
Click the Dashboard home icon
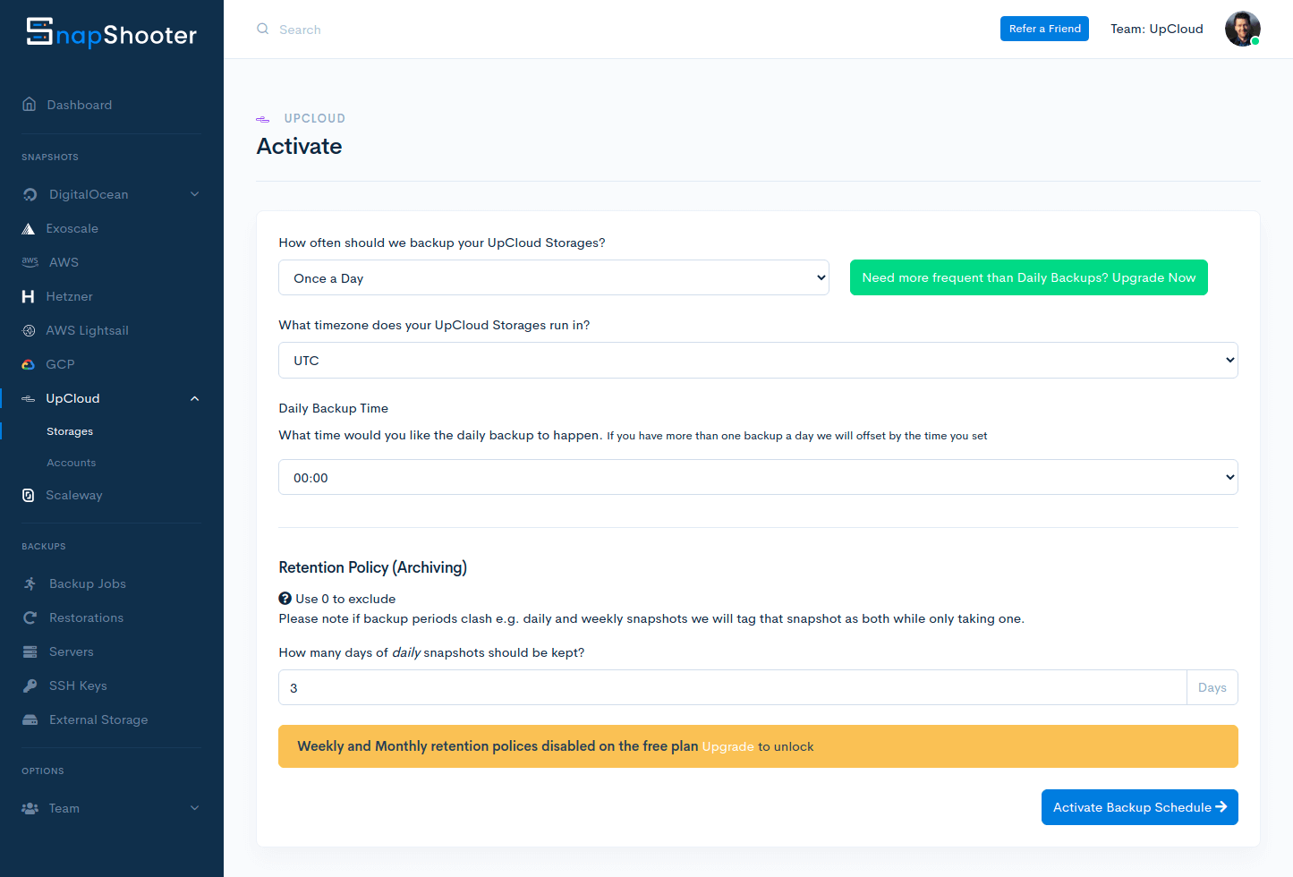point(30,105)
